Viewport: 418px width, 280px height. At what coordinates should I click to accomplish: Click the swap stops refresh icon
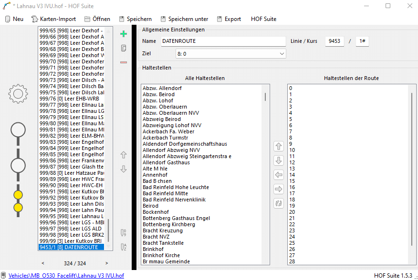click(279, 203)
